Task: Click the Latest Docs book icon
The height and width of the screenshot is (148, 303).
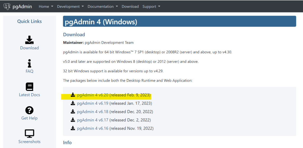Action: coord(29,87)
